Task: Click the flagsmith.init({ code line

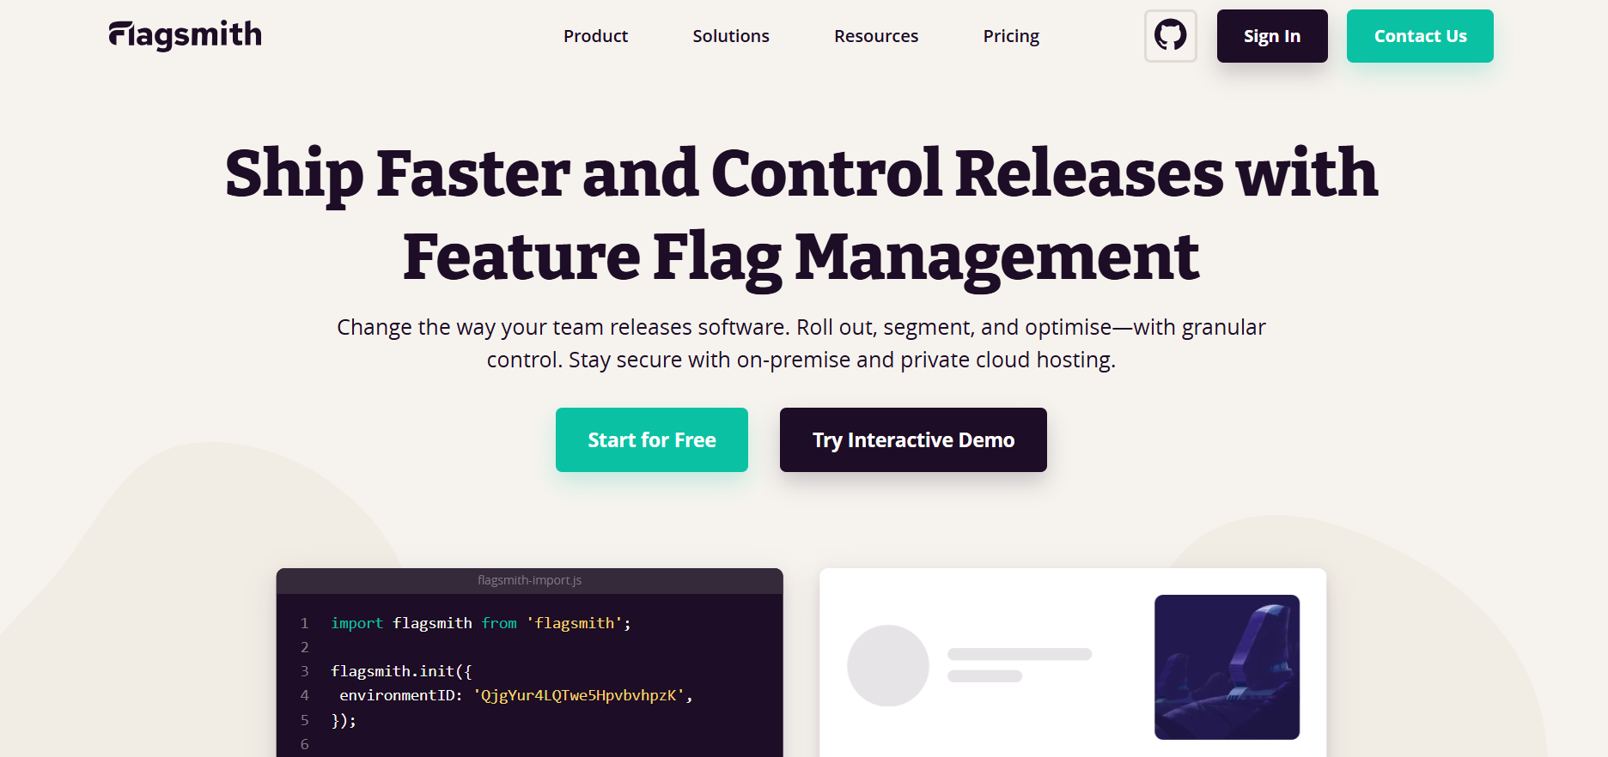Action: tap(401, 671)
